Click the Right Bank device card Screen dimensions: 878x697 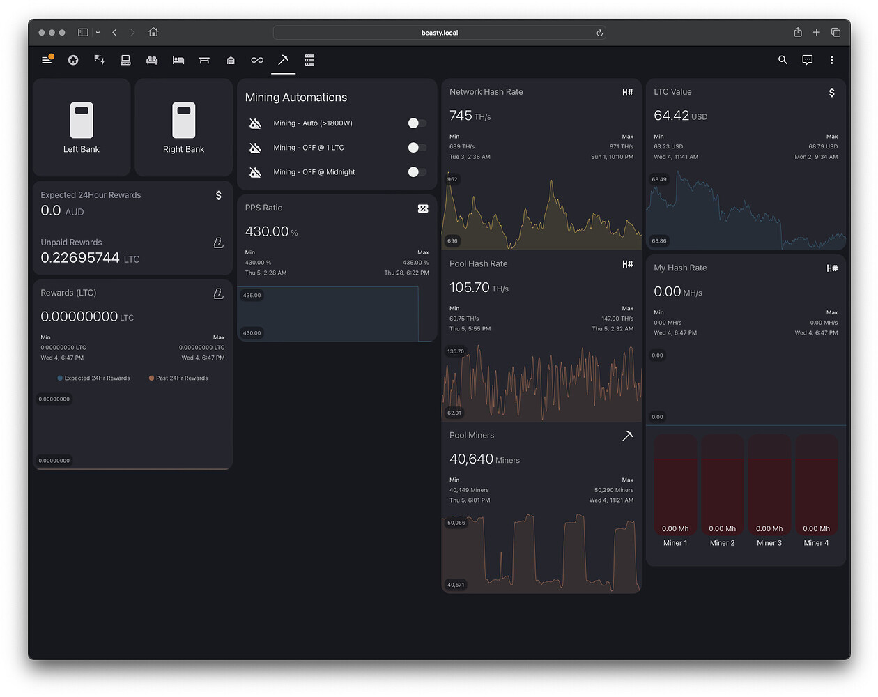coord(183,127)
